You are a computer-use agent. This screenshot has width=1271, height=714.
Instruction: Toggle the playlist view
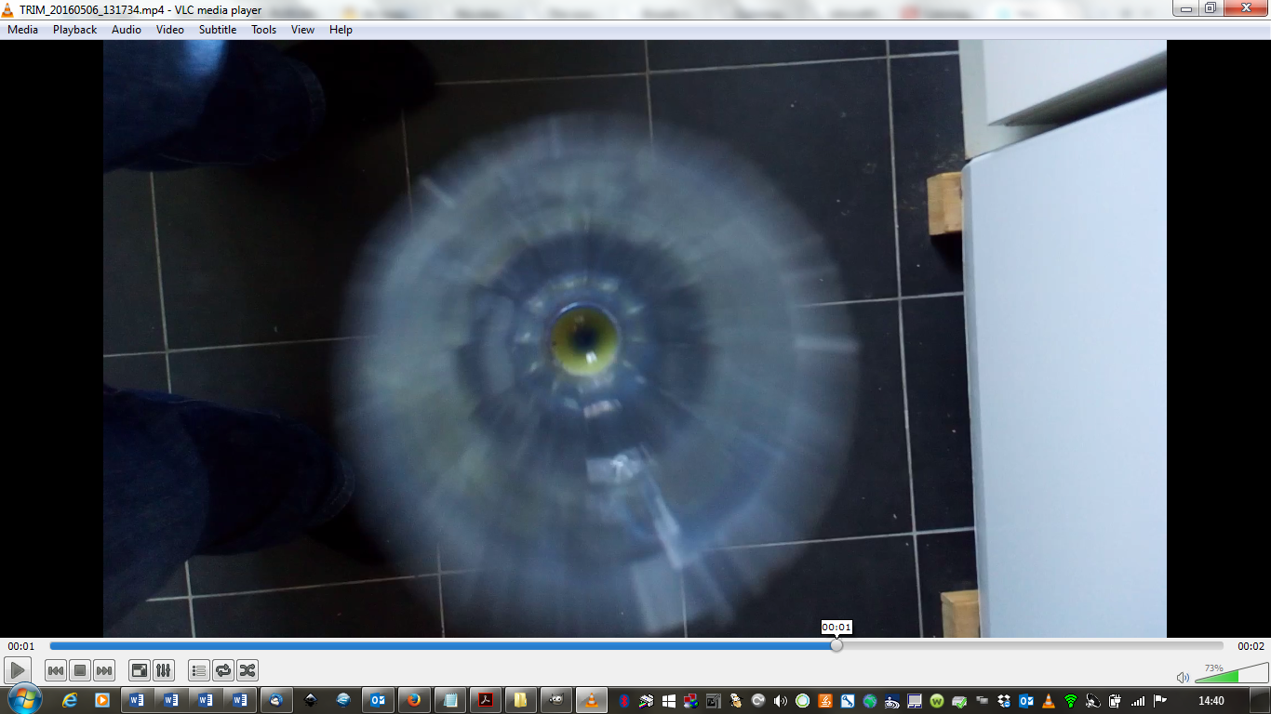click(x=199, y=670)
